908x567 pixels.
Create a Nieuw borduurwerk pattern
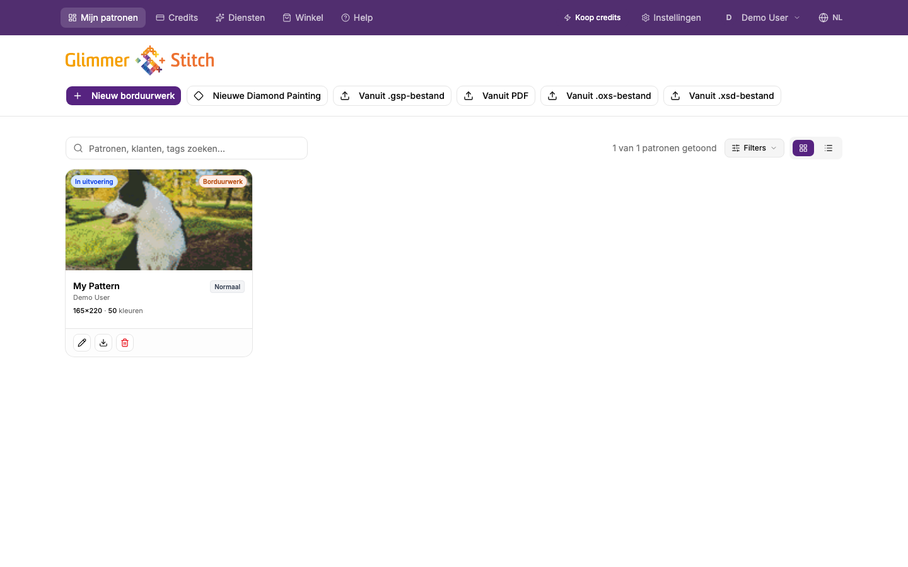[x=124, y=96]
